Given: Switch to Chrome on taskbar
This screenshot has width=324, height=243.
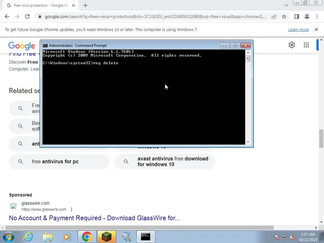Looking at the screenshot, I should pyautogui.click(x=87, y=237).
